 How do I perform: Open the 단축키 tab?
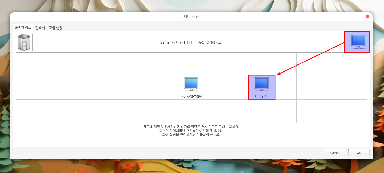point(40,28)
